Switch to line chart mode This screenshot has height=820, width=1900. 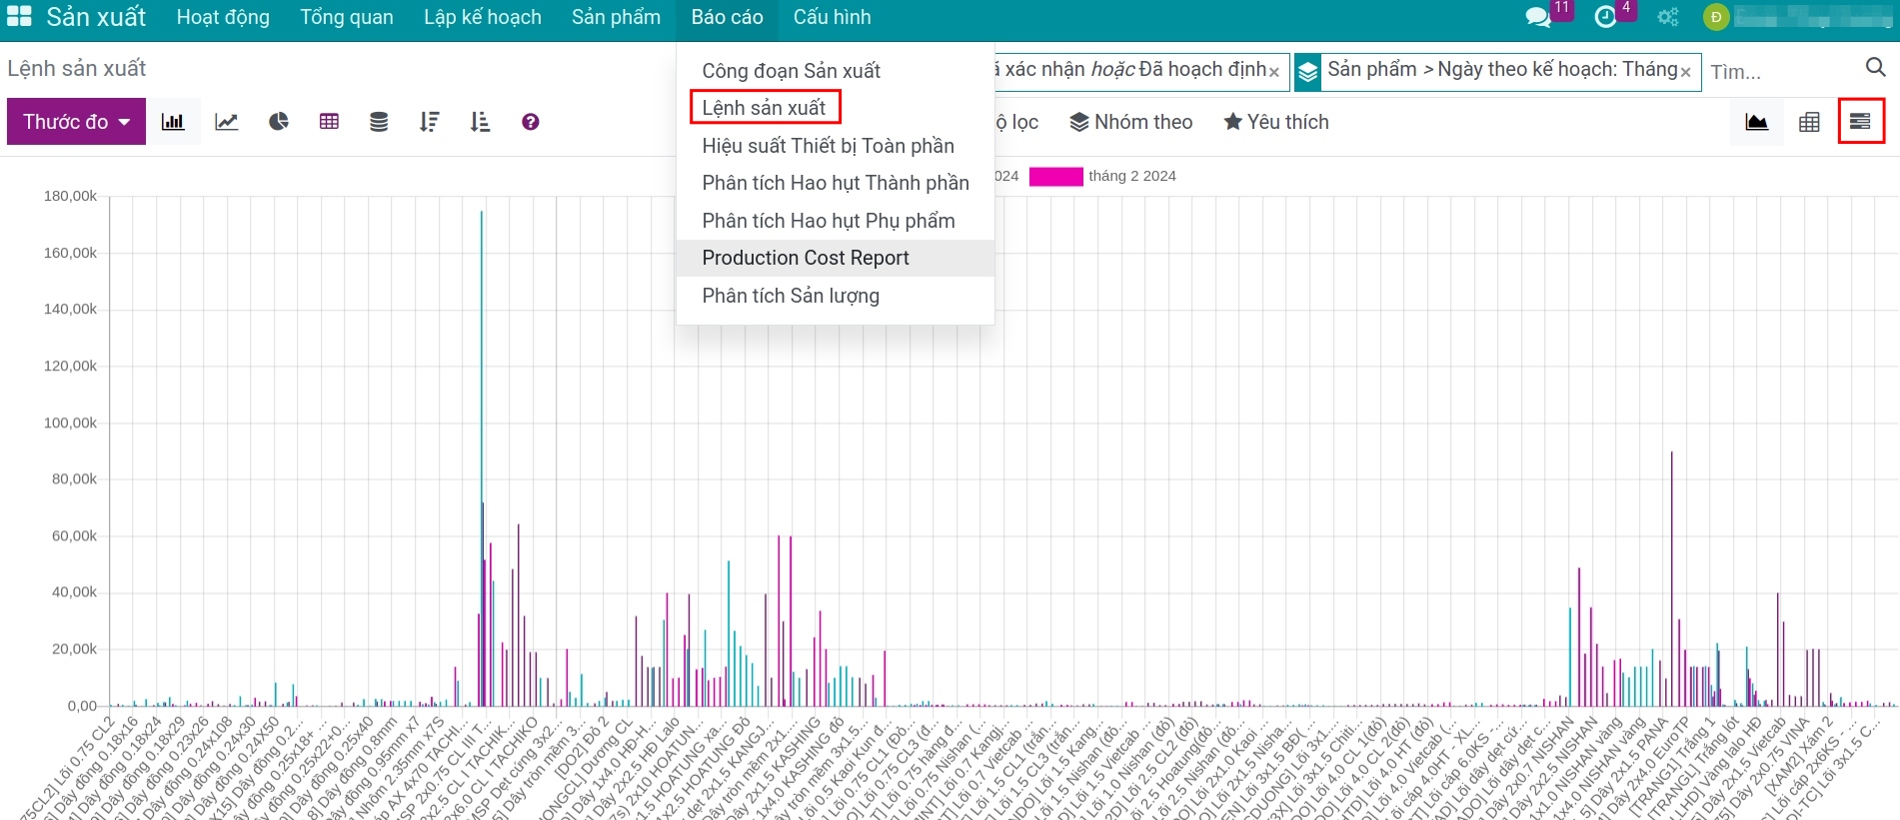pos(227,122)
